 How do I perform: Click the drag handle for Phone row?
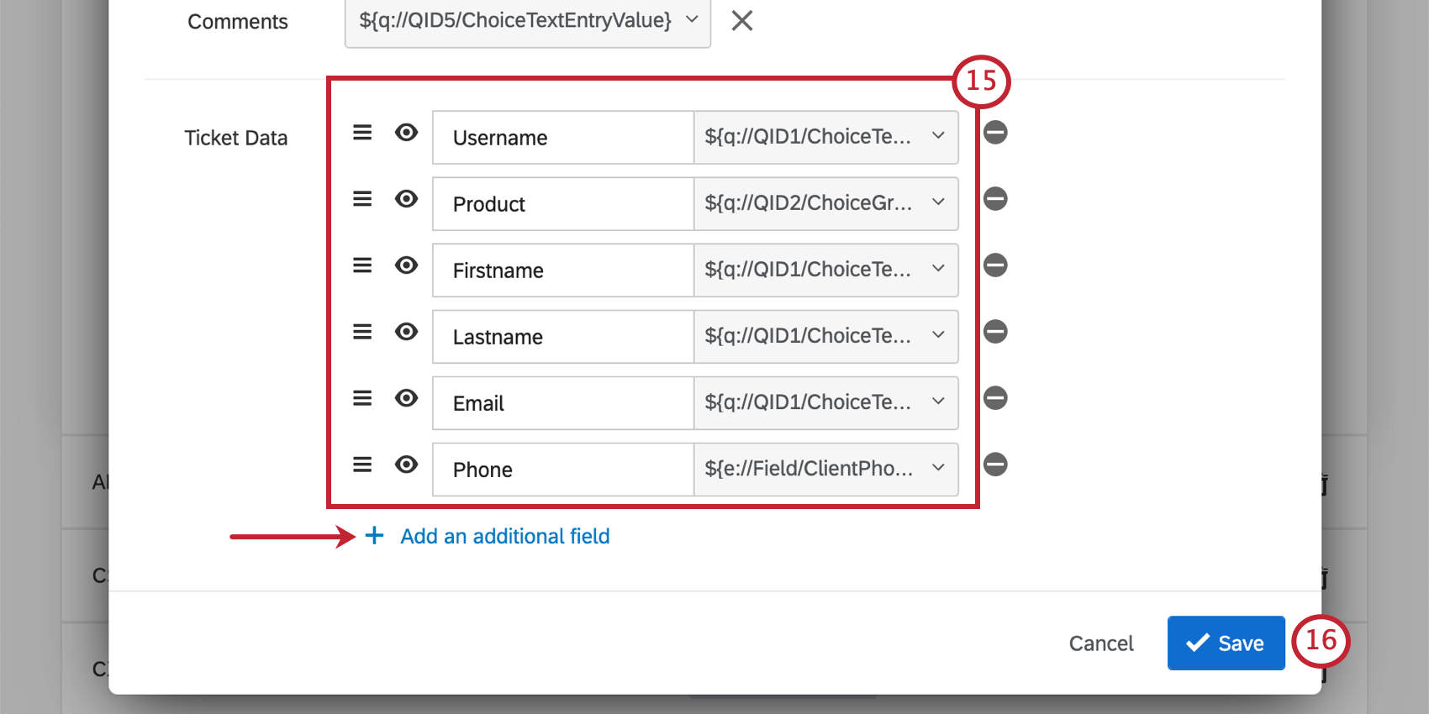click(x=362, y=465)
